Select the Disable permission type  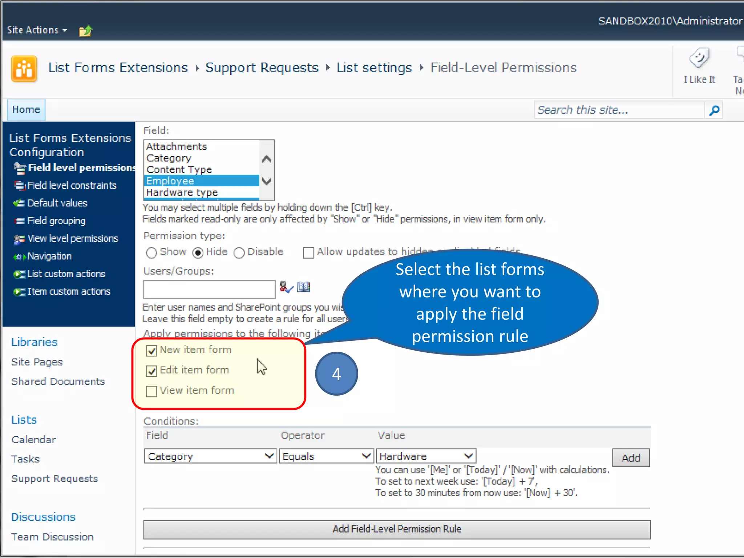click(x=239, y=252)
